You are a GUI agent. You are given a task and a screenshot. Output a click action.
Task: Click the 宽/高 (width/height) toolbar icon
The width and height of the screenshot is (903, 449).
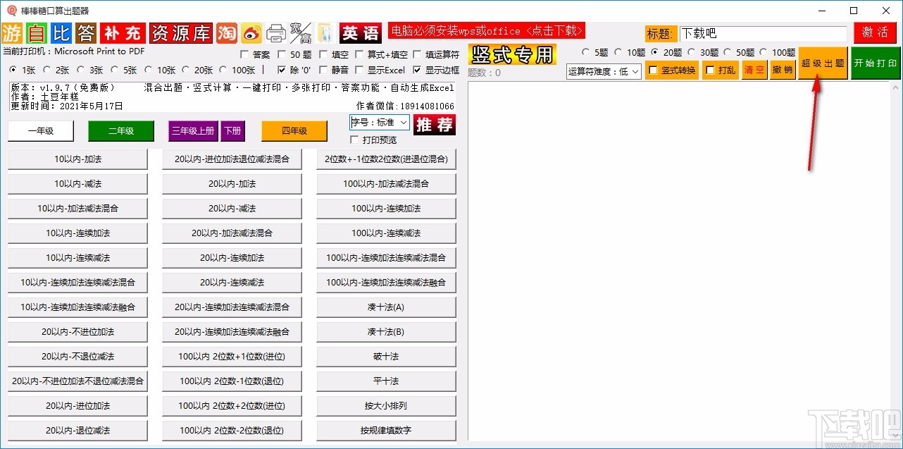tap(299, 32)
